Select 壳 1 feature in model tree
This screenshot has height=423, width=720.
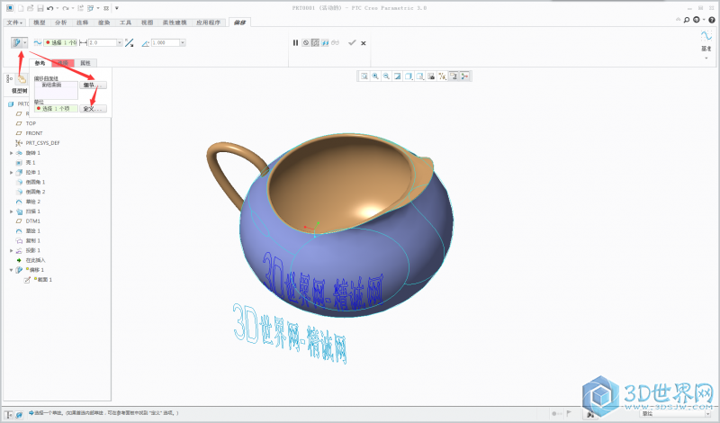point(31,163)
